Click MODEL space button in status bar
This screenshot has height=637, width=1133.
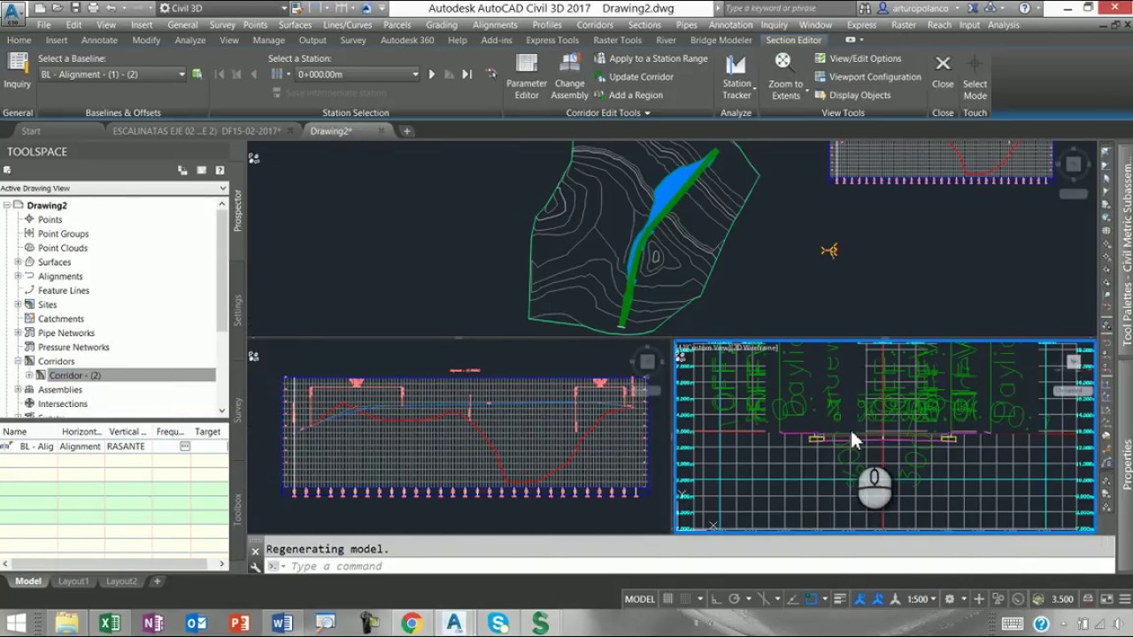(639, 599)
